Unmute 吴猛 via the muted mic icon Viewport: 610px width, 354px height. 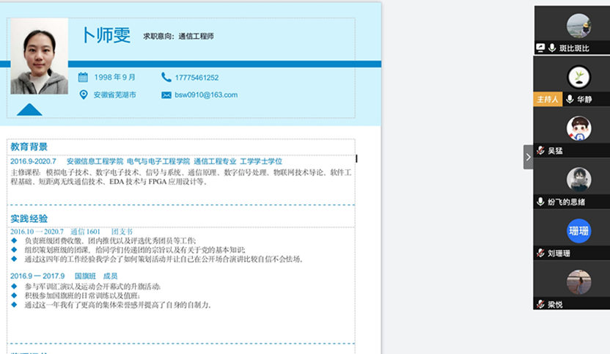540,150
